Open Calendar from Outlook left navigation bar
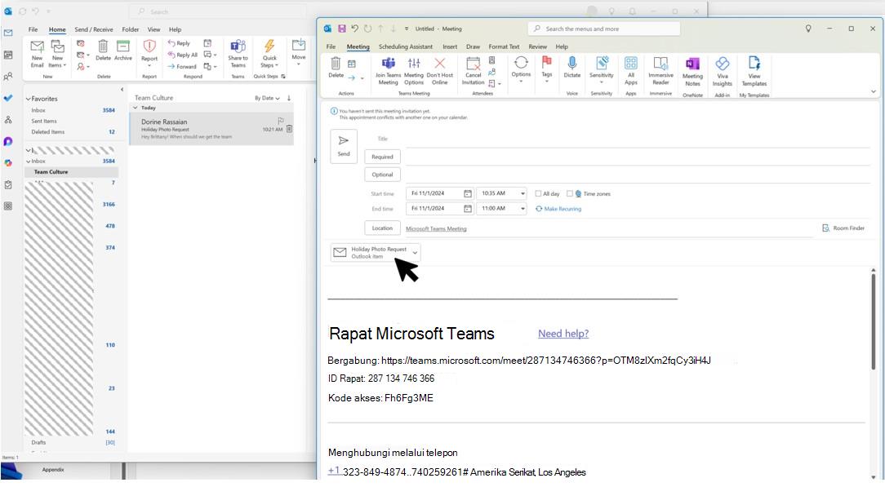This screenshot has width=885, height=487. [8, 55]
